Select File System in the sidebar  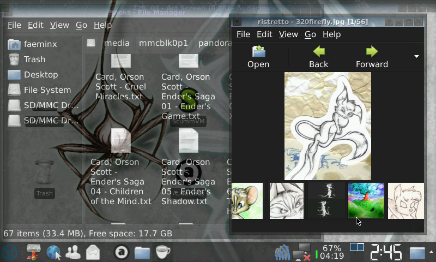pyautogui.click(x=47, y=90)
